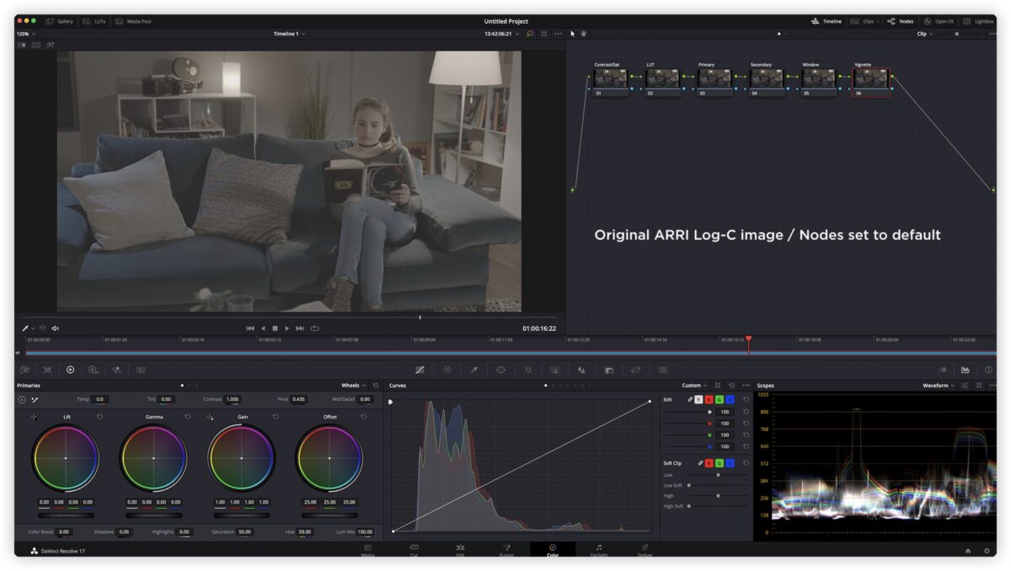The width and height of the screenshot is (1011, 571).
Task: Switch to the Deliver page tab
Action: (x=645, y=550)
